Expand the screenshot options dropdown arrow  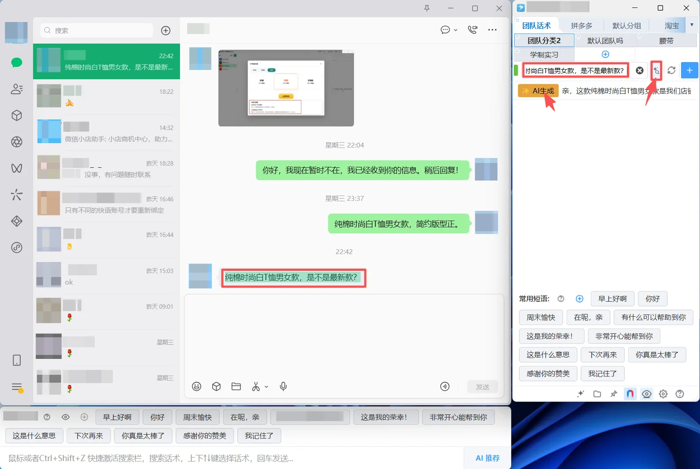[266, 387]
